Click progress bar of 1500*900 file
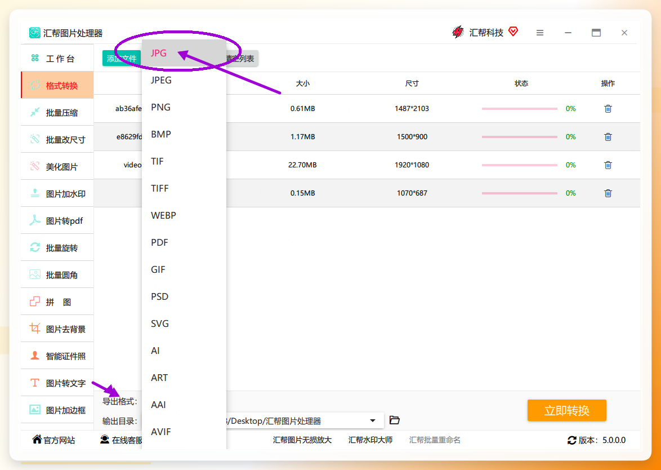This screenshot has width=661, height=470. (x=519, y=137)
